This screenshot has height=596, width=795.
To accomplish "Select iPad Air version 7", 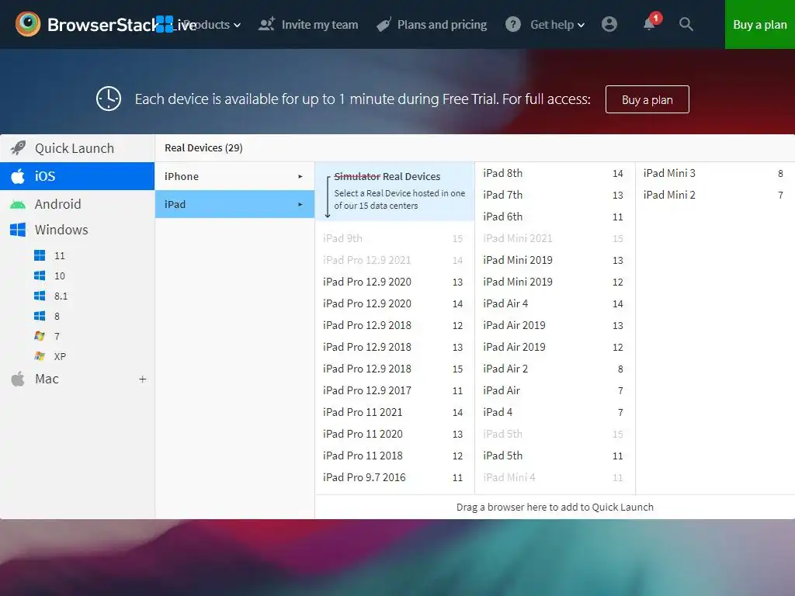I will [x=553, y=391].
